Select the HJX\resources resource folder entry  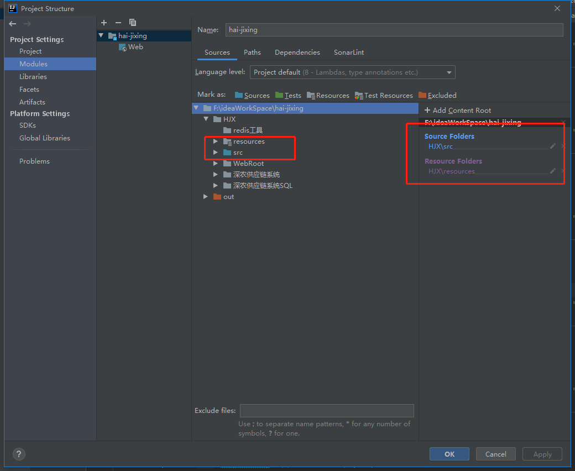coord(451,171)
